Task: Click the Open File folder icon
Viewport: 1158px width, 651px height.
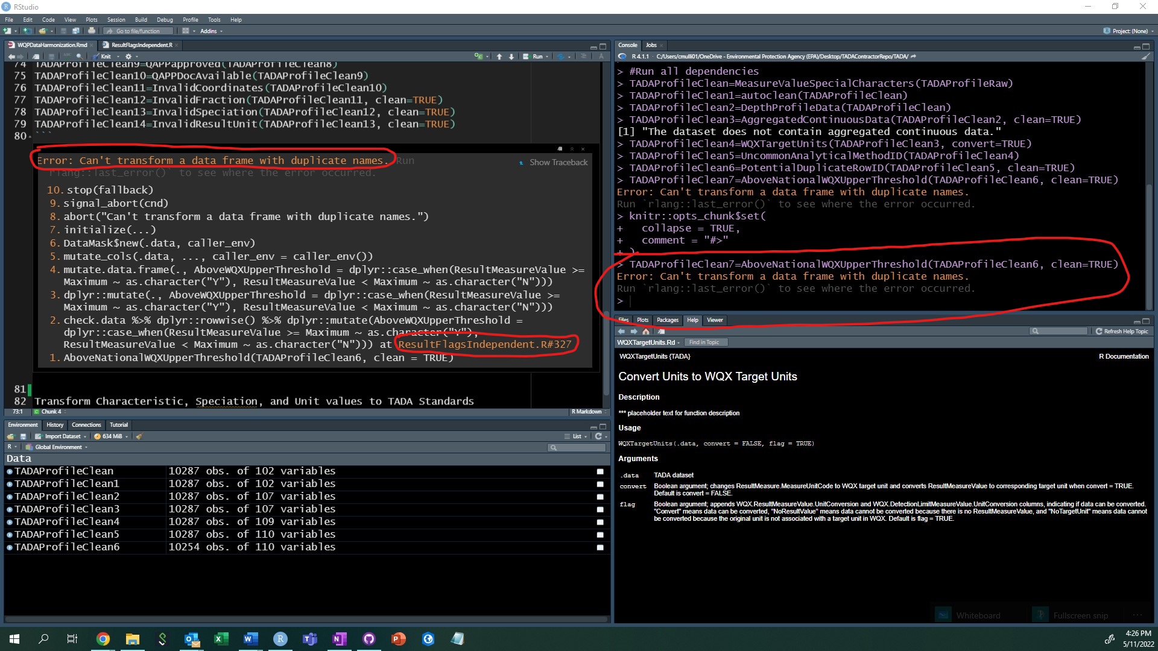Action: [42, 31]
